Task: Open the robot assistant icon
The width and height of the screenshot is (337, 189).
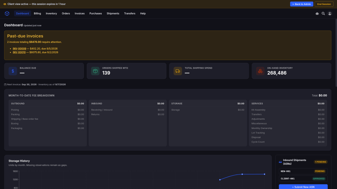Action: pos(317,13)
